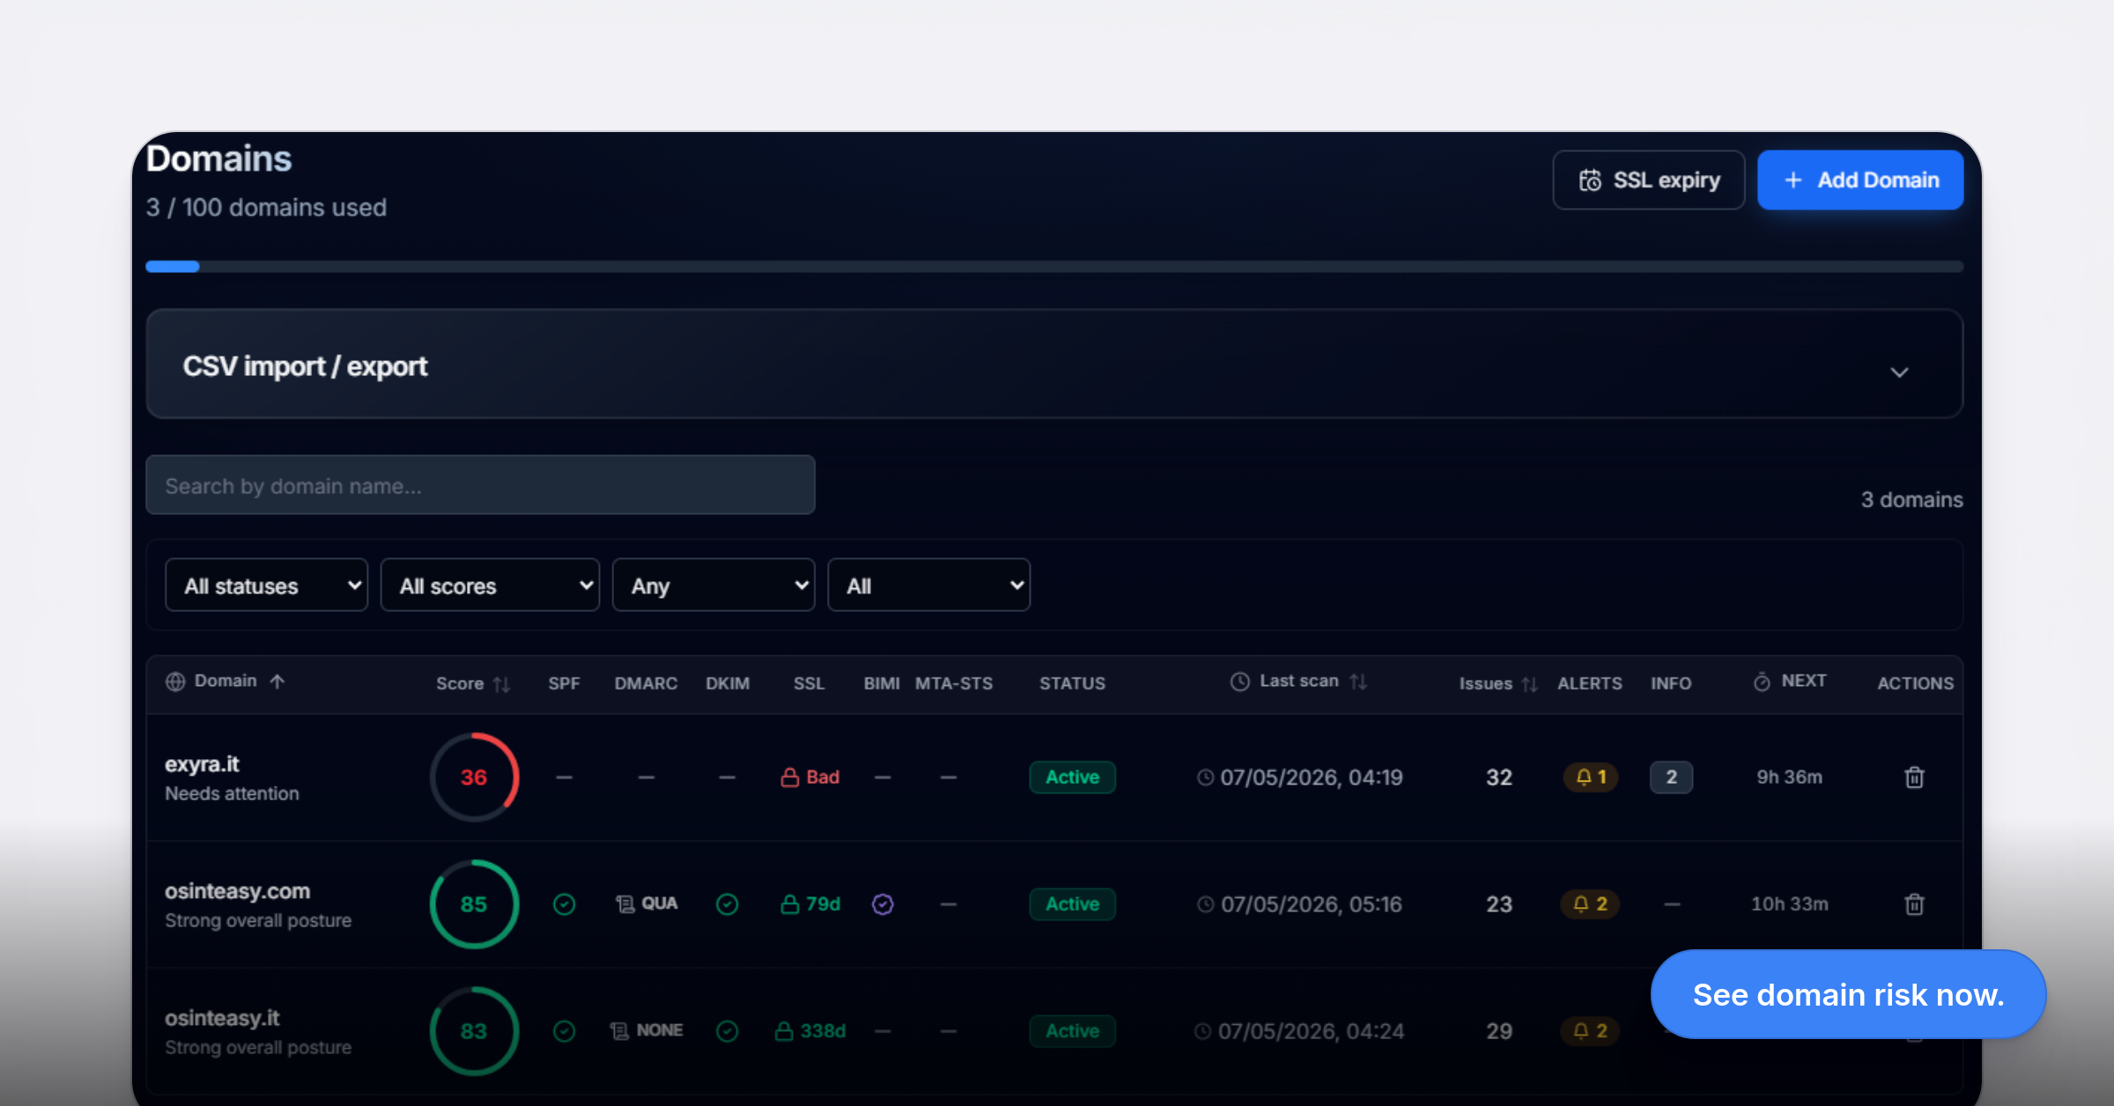Sort using the Last scan arrows icon

point(1358,682)
